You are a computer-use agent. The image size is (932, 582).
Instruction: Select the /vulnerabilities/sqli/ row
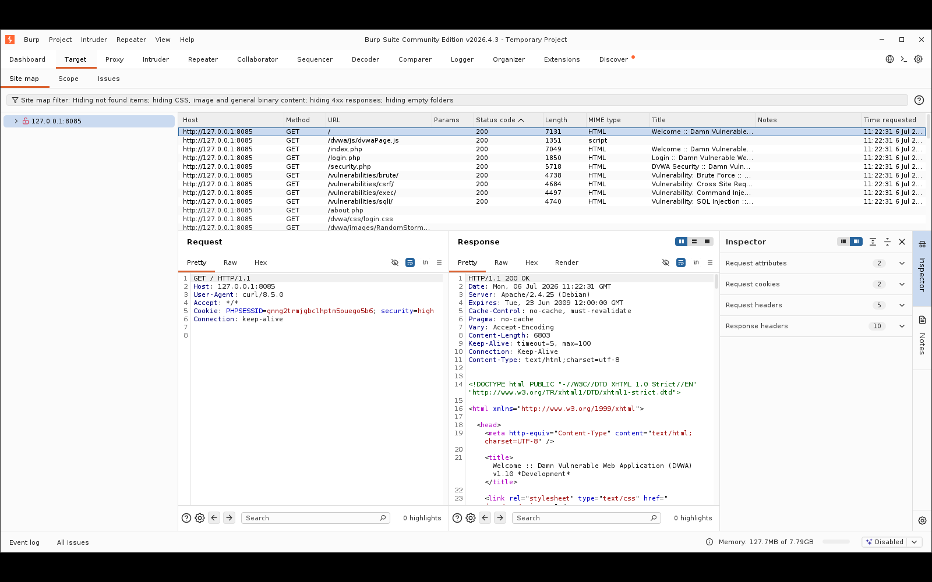coord(552,201)
